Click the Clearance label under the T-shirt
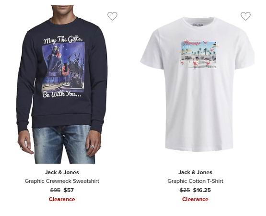 195,199
